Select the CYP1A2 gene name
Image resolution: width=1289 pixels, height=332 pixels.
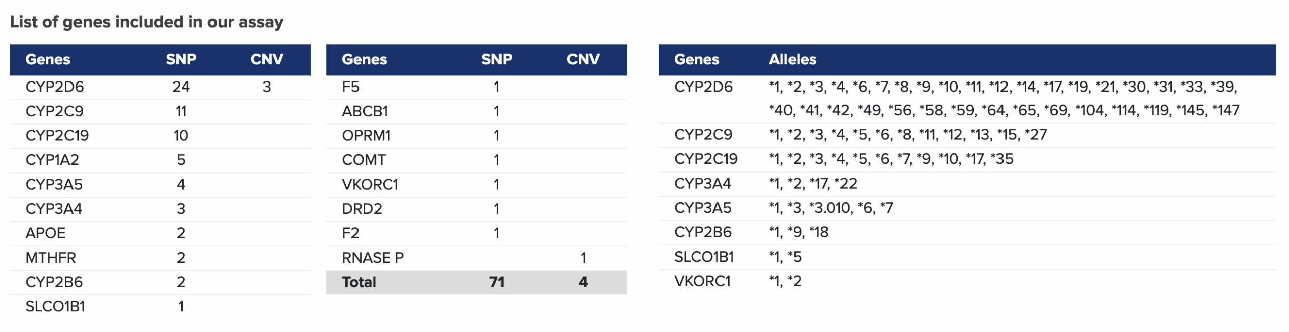tap(52, 160)
